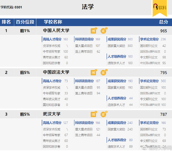The image size is (172, 151).
Task: Click the 博 badge for 中国人民大学
Action: (x=93, y=31)
